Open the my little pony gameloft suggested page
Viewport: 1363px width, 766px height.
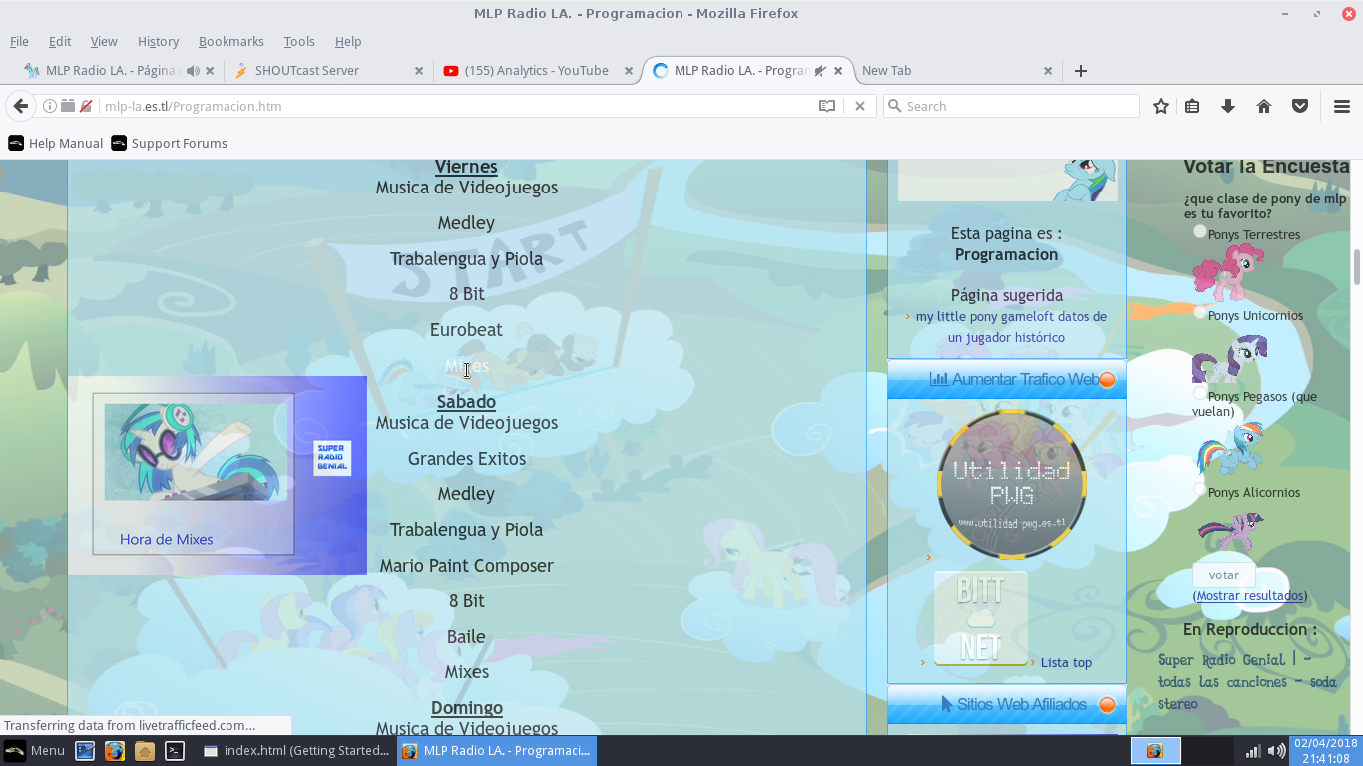click(x=1011, y=327)
